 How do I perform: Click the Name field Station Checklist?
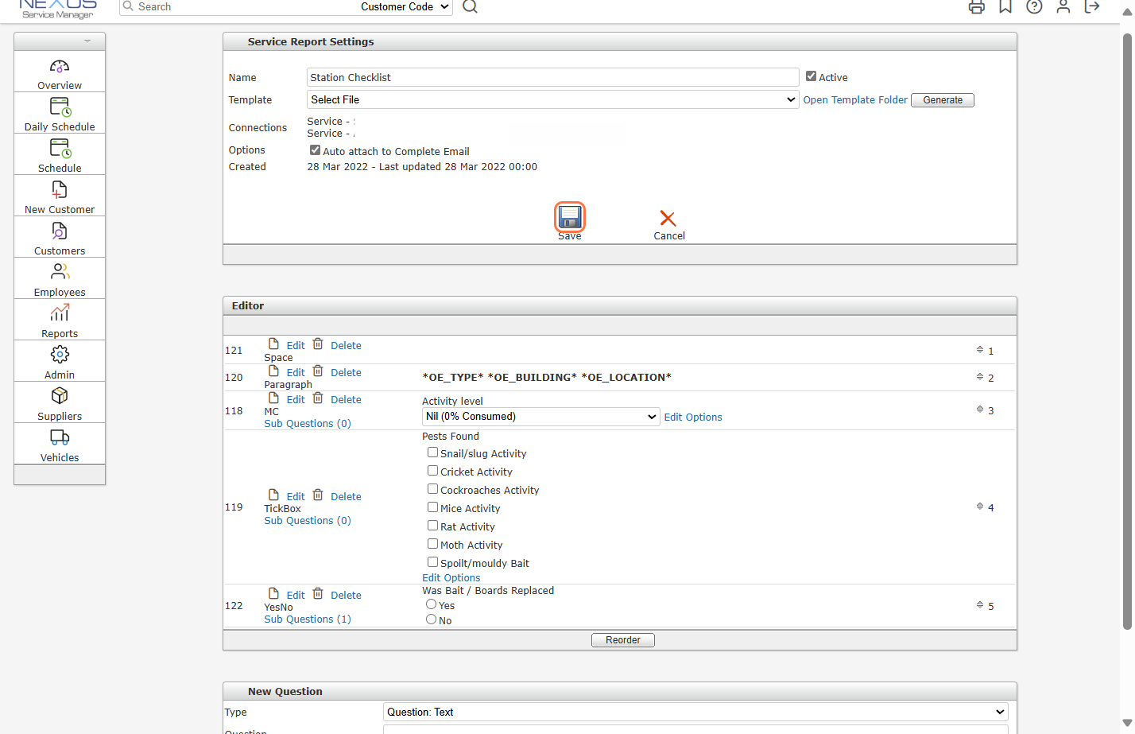tap(552, 77)
